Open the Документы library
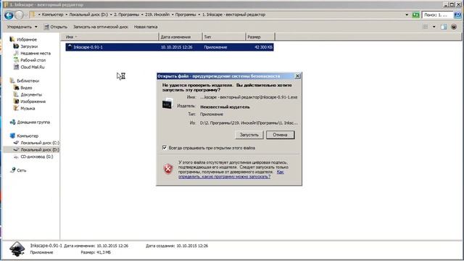The height and width of the screenshot is (261, 464). tap(31, 95)
